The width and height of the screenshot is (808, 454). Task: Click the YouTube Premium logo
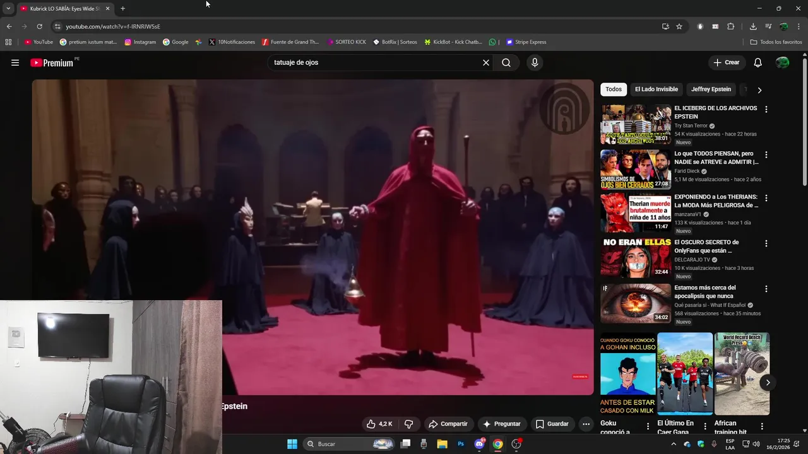(52, 62)
